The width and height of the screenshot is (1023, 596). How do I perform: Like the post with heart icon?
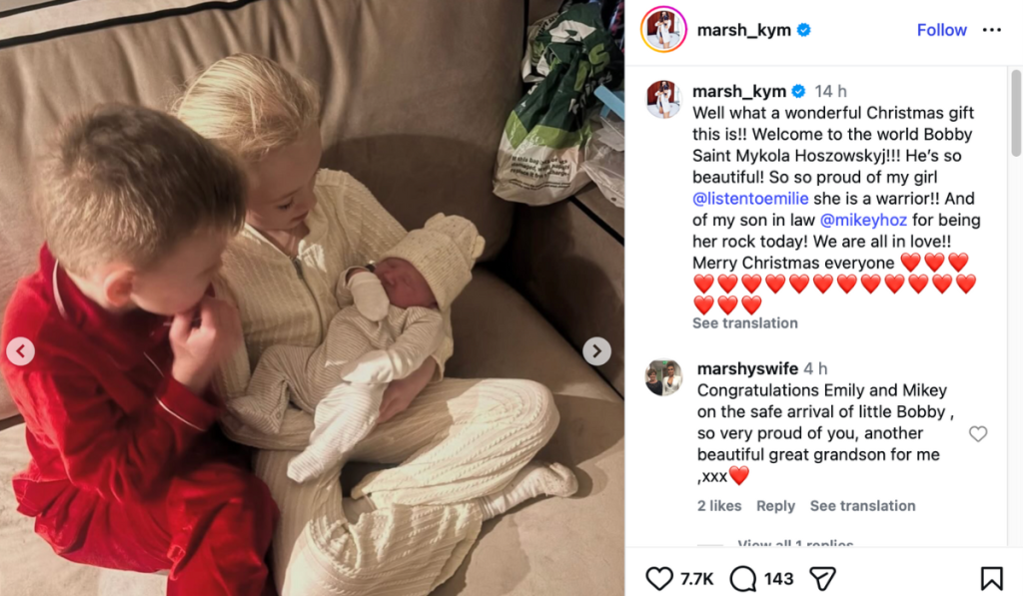tap(659, 578)
